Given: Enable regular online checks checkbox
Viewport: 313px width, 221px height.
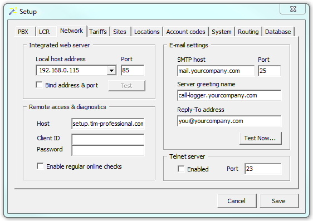Looking at the screenshot, I should tap(40, 166).
